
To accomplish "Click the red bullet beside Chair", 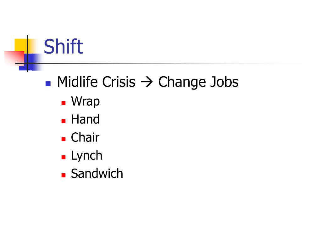I will click(x=64, y=139).
